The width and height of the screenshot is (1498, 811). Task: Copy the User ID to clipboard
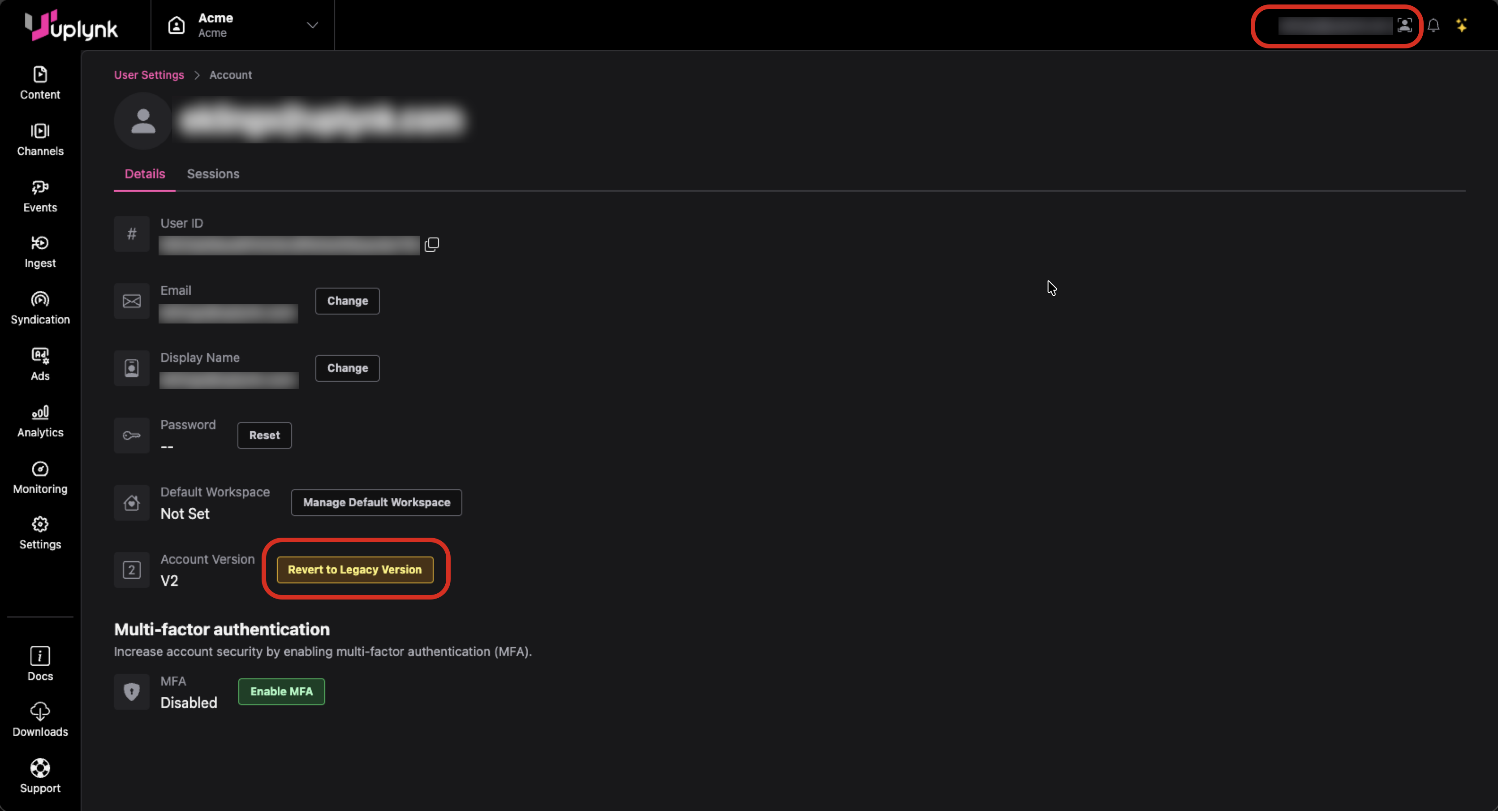click(x=431, y=244)
